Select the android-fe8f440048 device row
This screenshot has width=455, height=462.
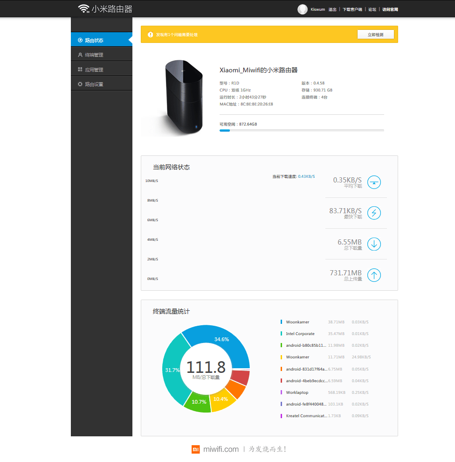(x=325, y=404)
